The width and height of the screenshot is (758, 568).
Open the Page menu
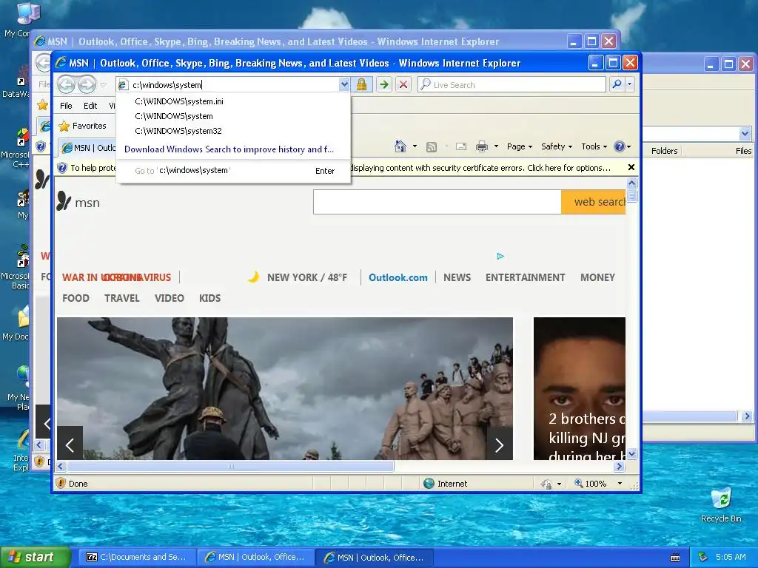pos(519,146)
